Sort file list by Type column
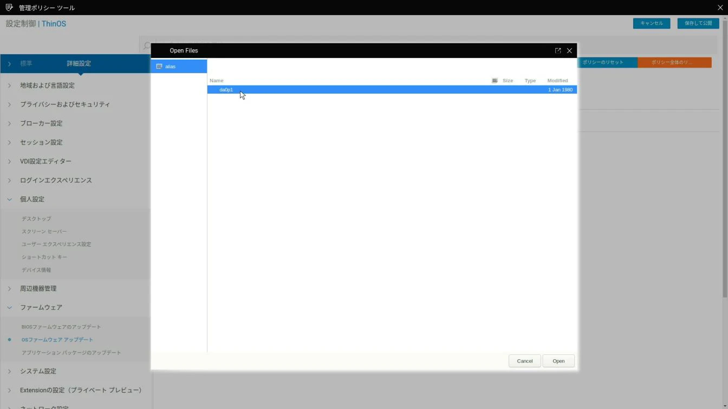This screenshot has width=728, height=409. point(530,81)
